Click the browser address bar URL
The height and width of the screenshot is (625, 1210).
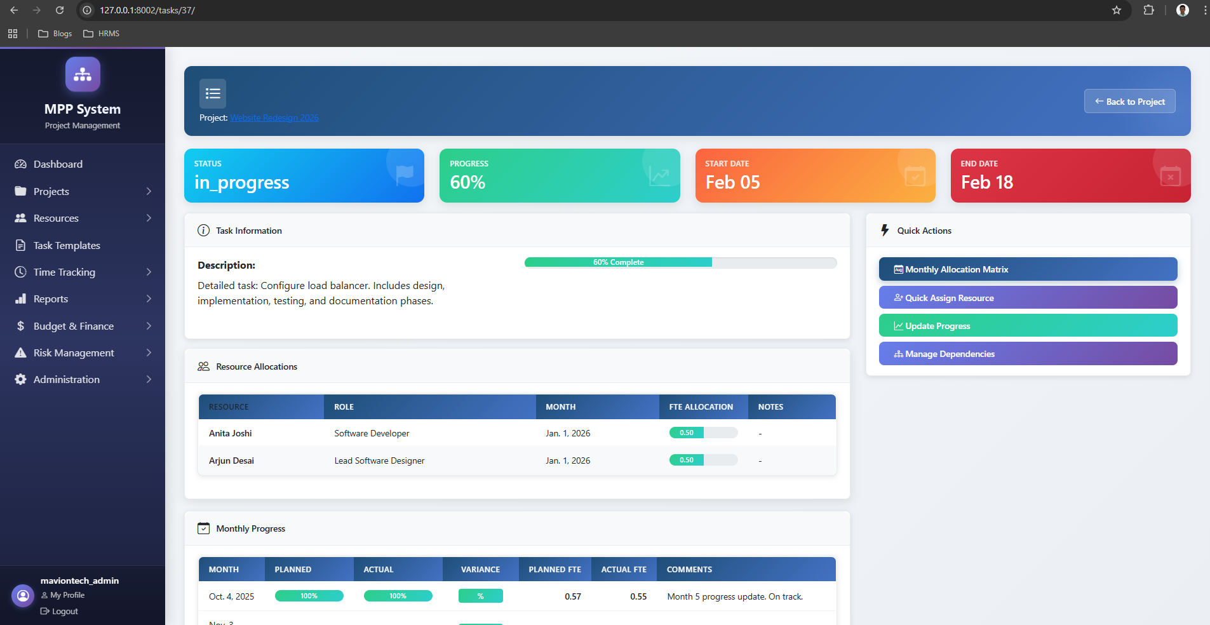tap(147, 10)
